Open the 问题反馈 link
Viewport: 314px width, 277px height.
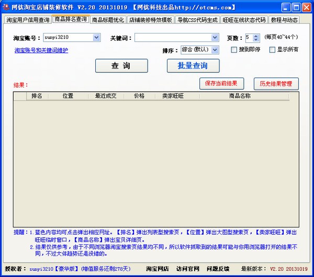click(x=218, y=269)
